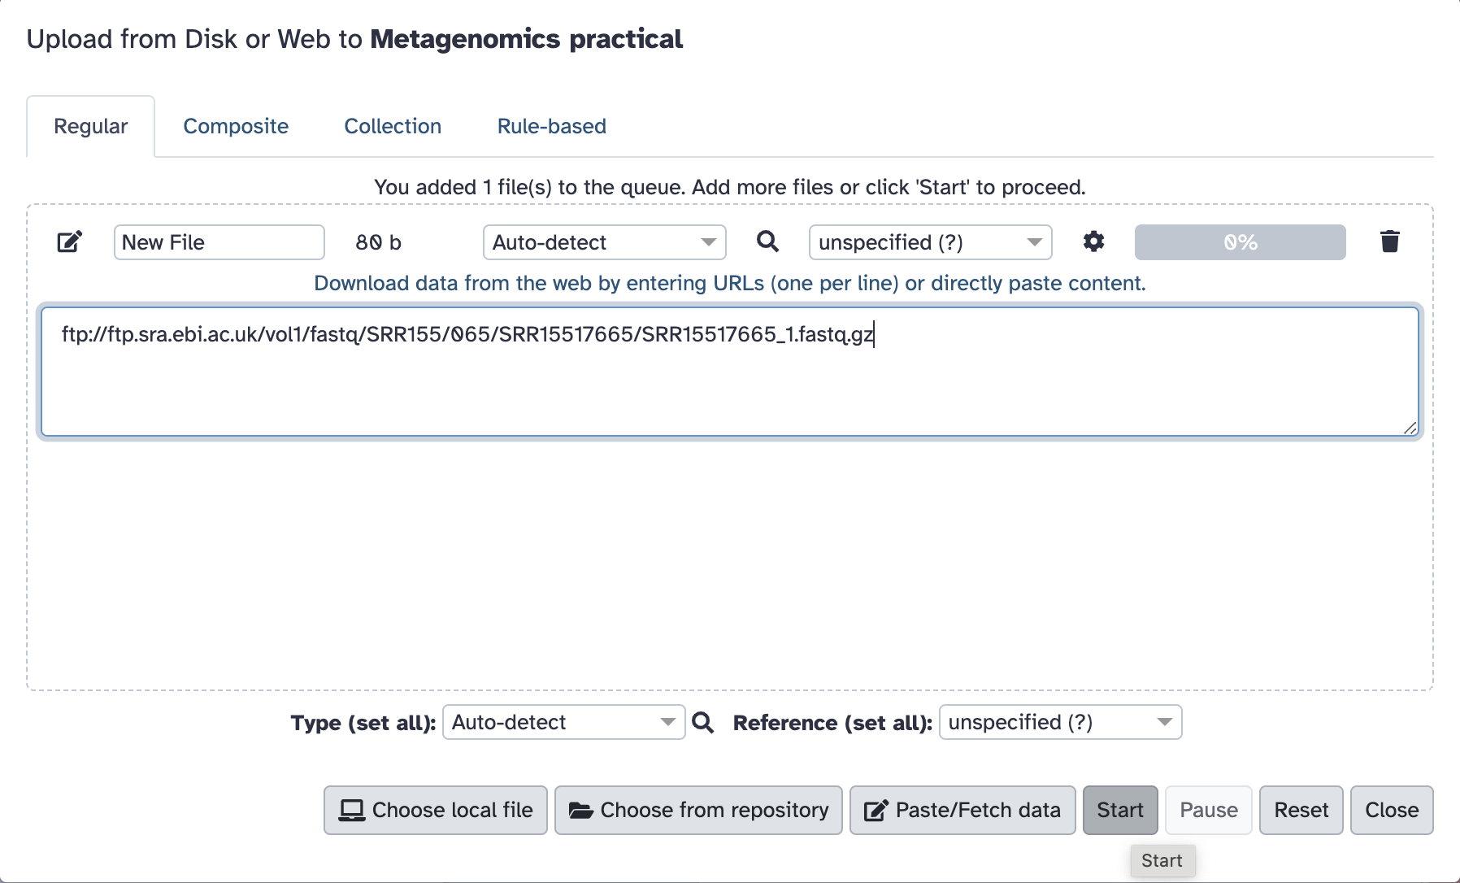The width and height of the screenshot is (1460, 883).
Task: Expand the file's unspecified (?) genome dropdown
Action: [x=930, y=242]
